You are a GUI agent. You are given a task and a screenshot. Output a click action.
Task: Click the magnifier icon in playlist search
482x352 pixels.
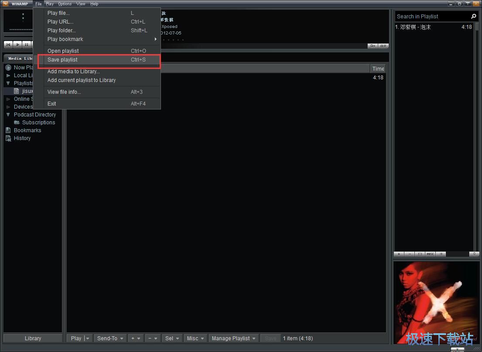point(473,16)
